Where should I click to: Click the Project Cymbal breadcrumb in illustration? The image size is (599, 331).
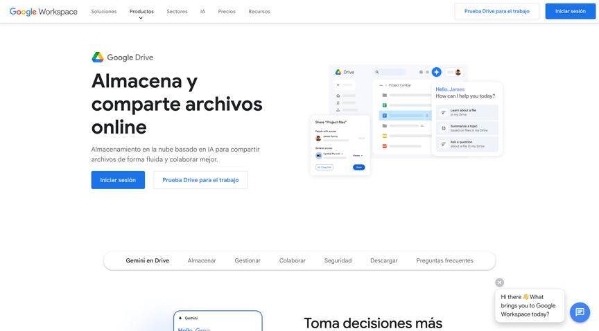pyautogui.click(x=399, y=85)
